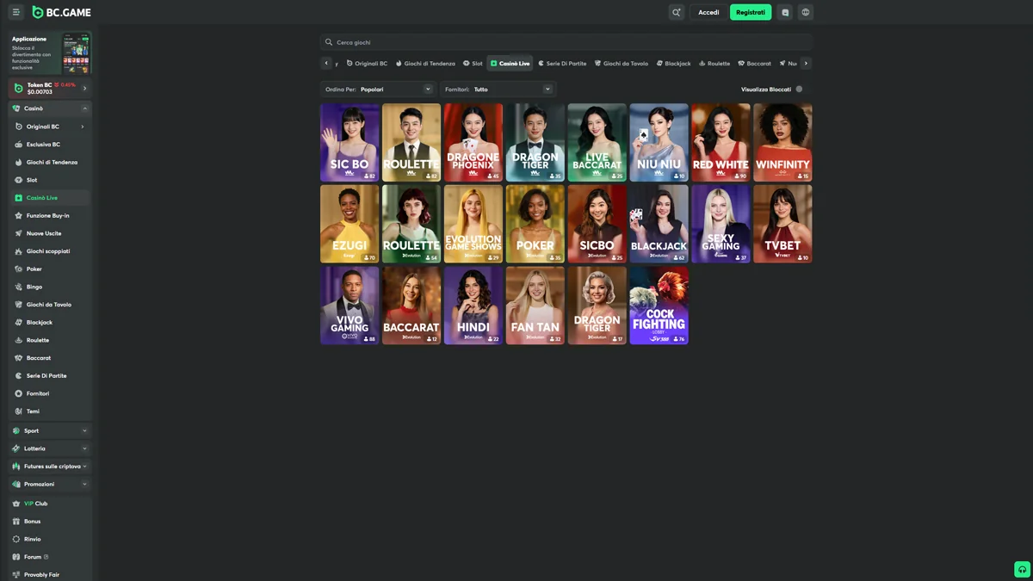Click the BC.GAME logo
This screenshot has height=581, width=1033.
click(61, 12)
